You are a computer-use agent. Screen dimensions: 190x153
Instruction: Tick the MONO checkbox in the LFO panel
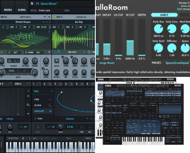pos(35,118)
